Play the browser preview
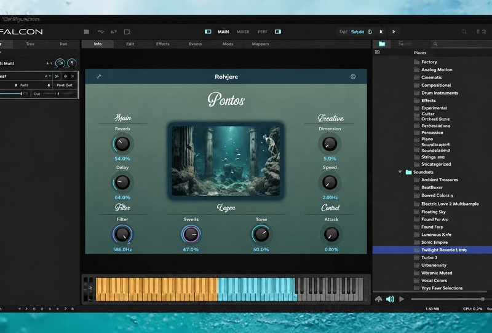This screenshot has width=492, height=333. 402,299
